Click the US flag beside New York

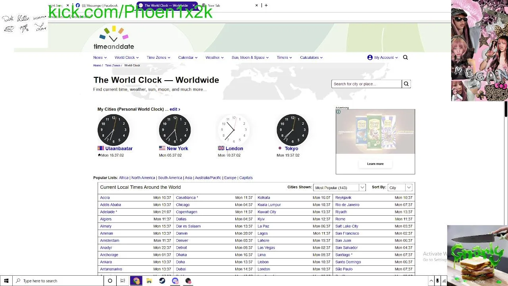point(162,148)
